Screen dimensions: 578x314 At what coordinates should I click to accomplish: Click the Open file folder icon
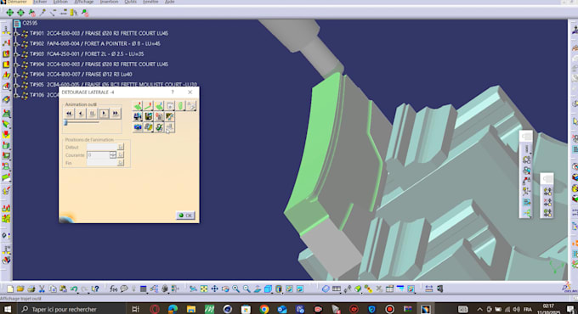point(20,289)
